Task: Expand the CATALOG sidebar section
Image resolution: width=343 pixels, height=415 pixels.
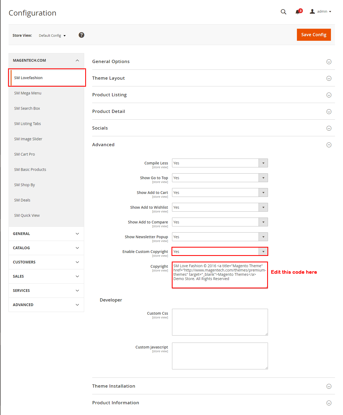Action: point(46,248)
